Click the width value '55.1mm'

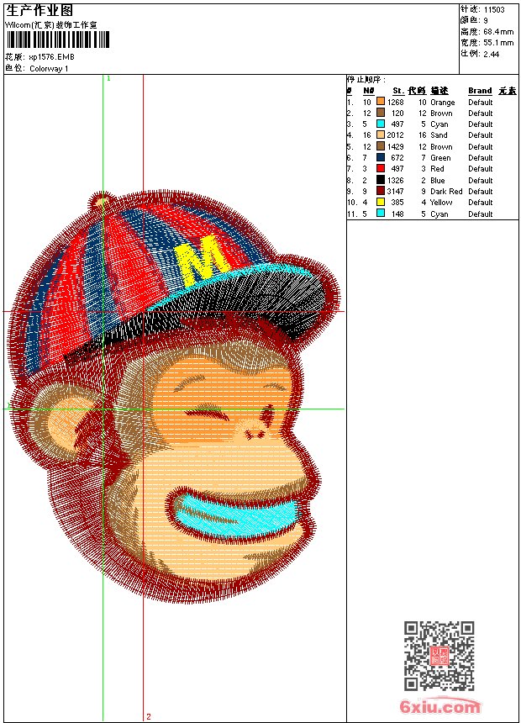(498, 43)
